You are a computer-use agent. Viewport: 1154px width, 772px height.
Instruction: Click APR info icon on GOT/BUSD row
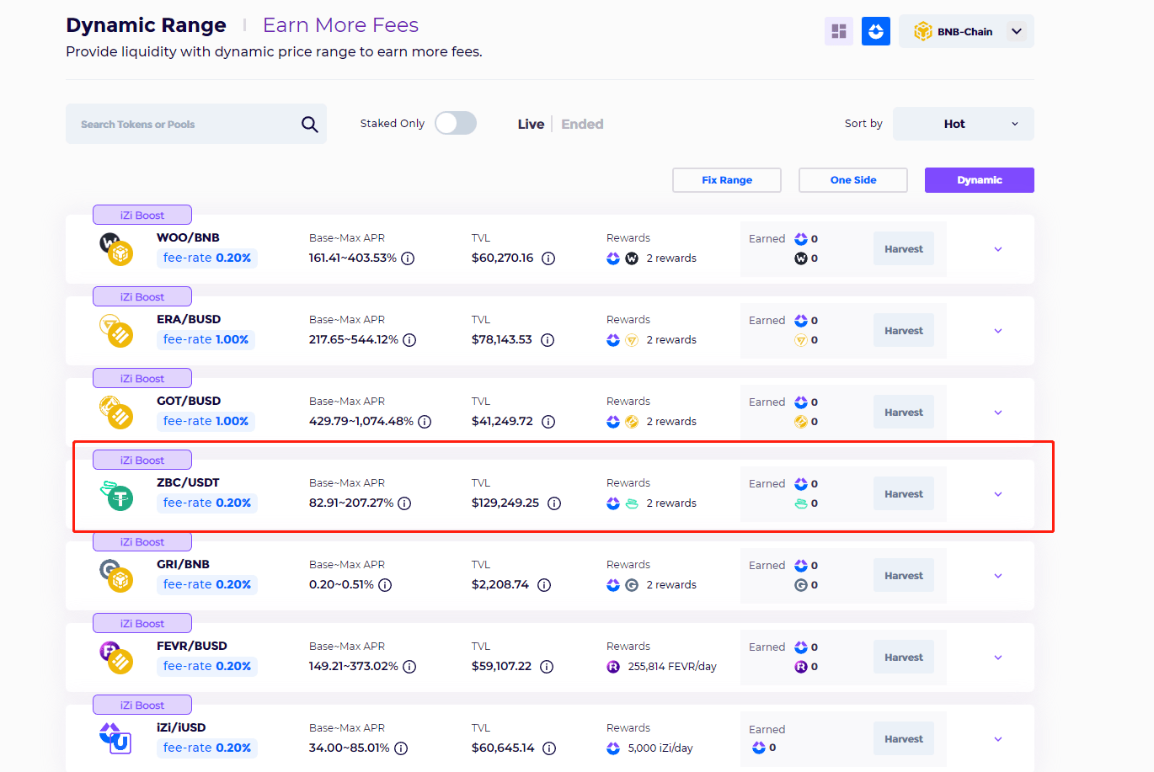pyautogui.click(x=425, y=422)
